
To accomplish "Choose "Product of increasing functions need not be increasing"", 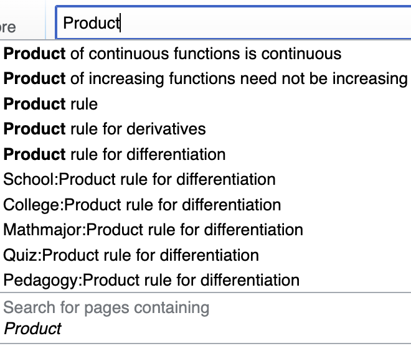I will tap(205, 78).
